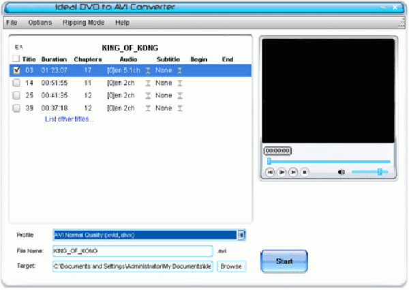This screenshot has width=409, height=290.
Task: Minimize the converter window
Action: coord(382,7)
